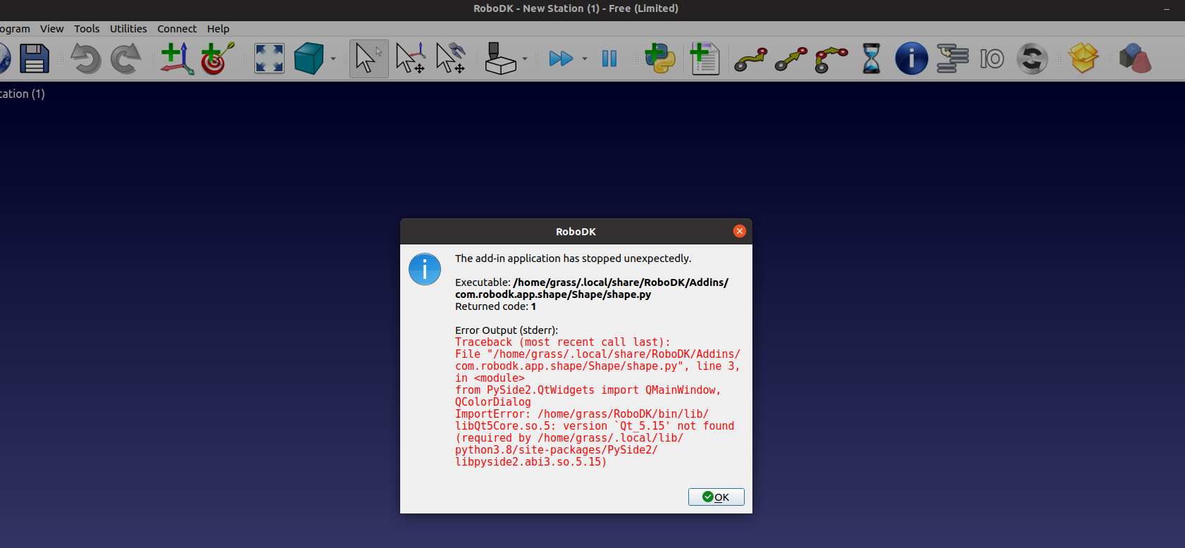Add a reference frame
This screenshot has width=1185, height=548.
(x=176, y=59)
